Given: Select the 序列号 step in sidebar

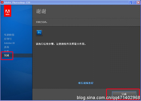Looking at the screenshot, I should [x=8, y=39].
